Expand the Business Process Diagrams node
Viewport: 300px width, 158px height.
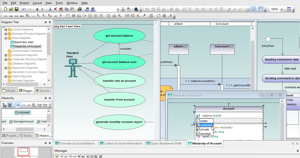(6, 34)
